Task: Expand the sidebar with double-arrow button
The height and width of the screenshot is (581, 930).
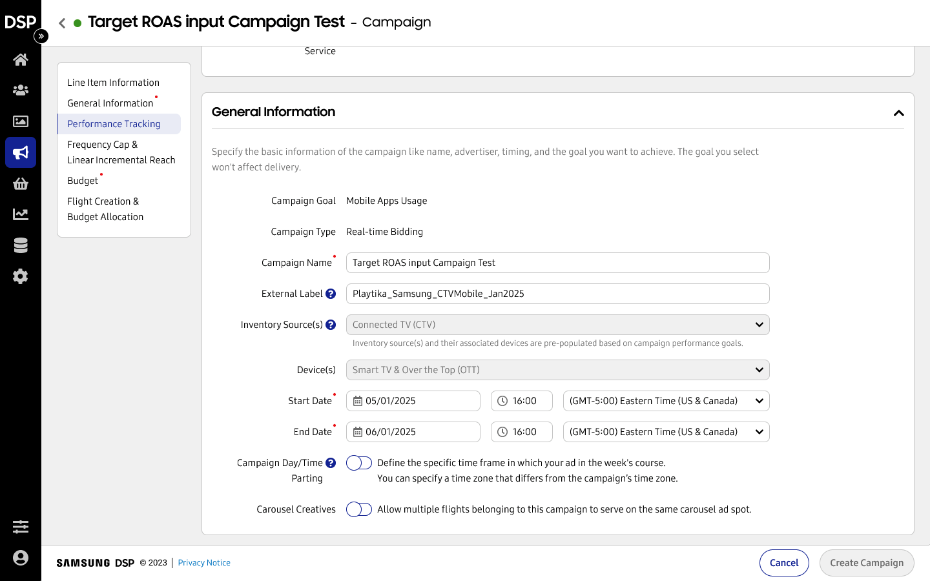Action: pos(41,36)
